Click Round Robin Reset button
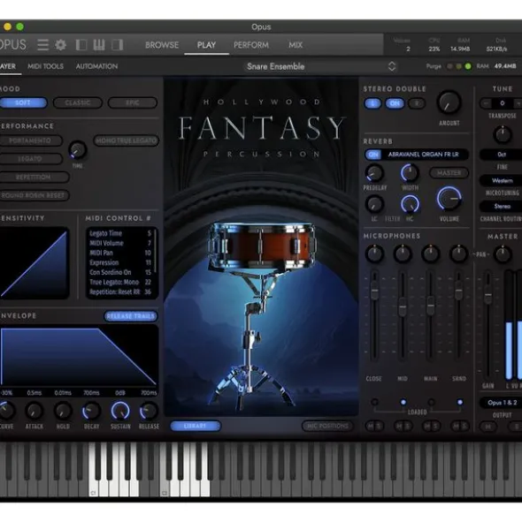 tap(34, 195)
